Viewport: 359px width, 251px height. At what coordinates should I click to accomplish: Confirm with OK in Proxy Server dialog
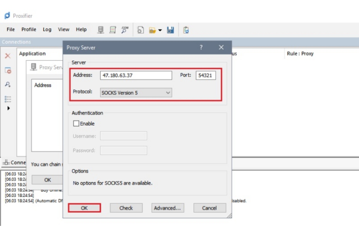[x=84, y=208]
